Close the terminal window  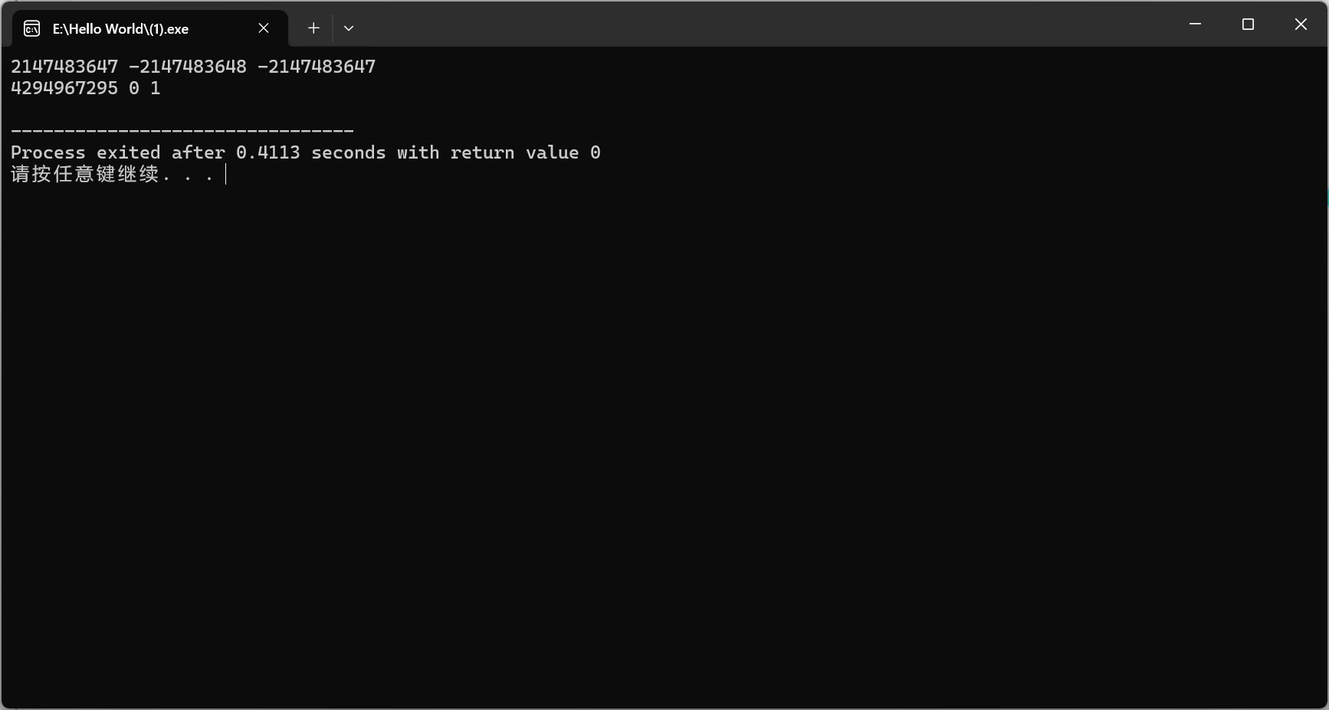(1301, 25)
